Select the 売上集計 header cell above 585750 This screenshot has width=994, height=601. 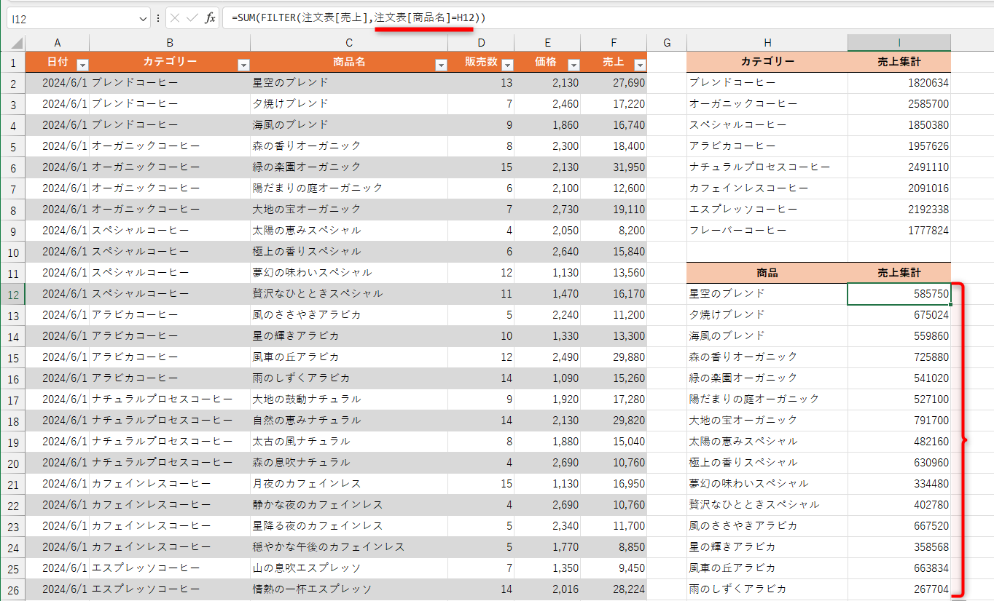(x=899, y=272)
